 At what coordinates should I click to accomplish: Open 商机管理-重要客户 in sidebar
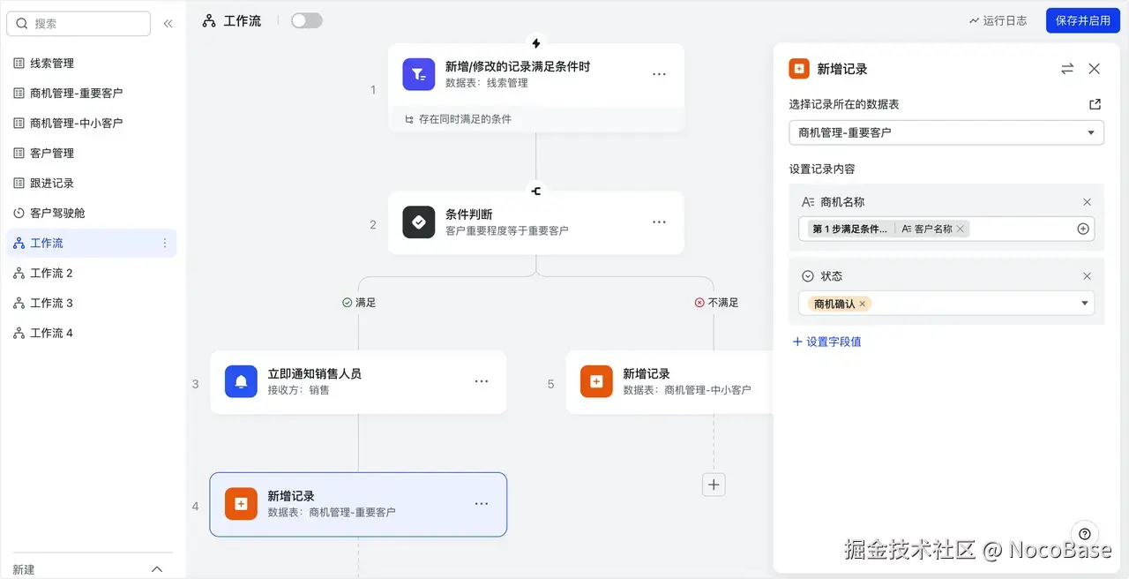(x=91, y=93)
